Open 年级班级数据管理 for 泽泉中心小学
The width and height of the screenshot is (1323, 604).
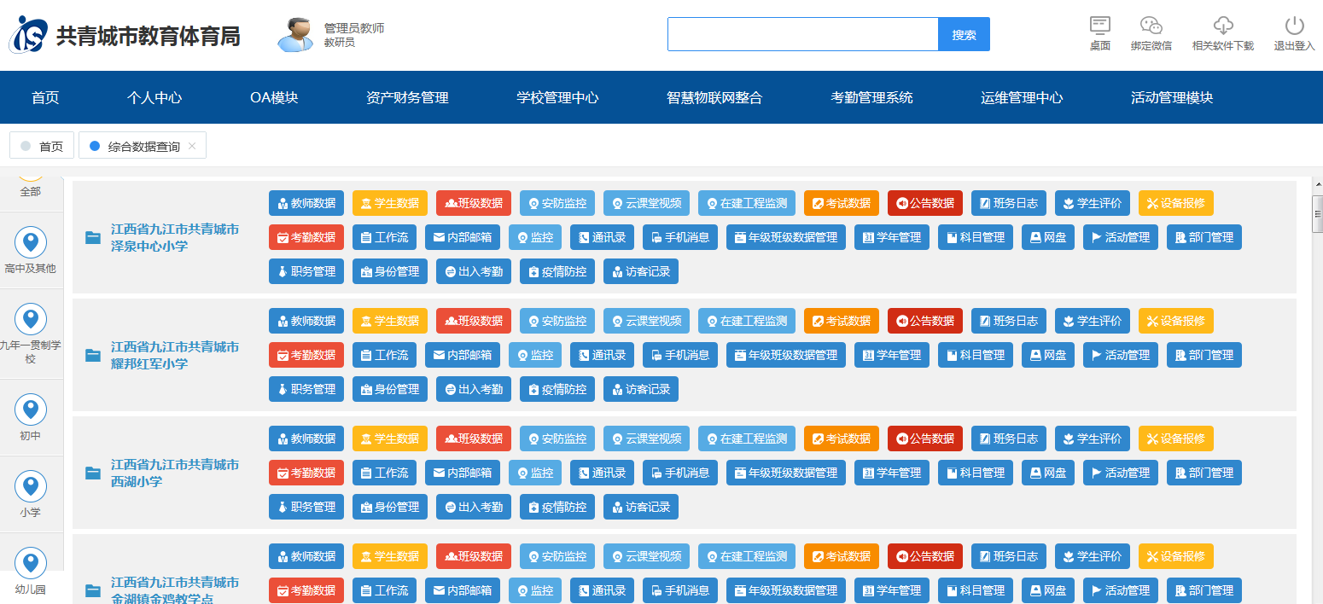tap(786, 237)
